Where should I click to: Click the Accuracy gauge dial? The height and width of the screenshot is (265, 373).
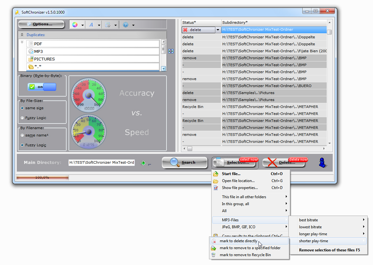pos(89,95)
